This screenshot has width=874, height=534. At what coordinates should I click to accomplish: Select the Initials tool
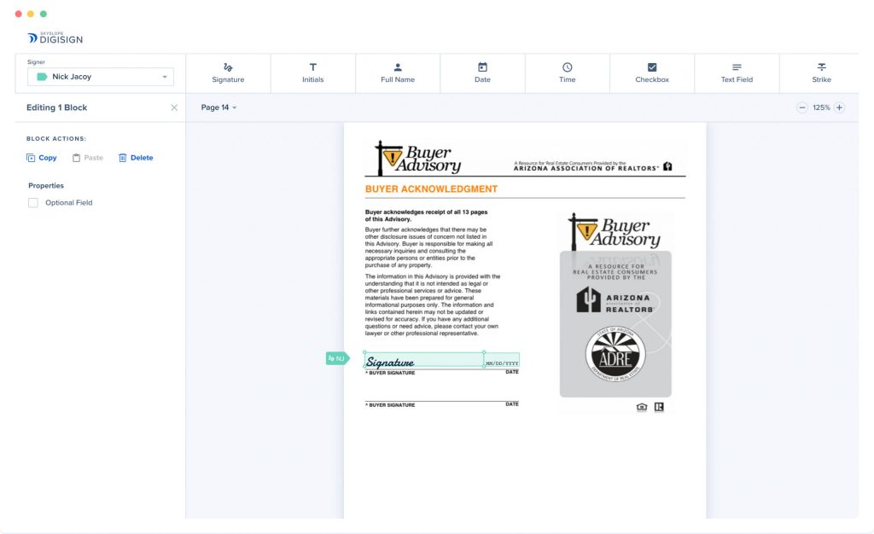point(312,73)
